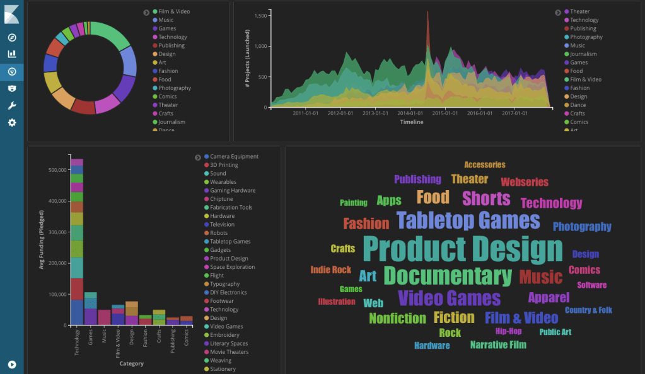Viewport: 645px width, 374px height.
Task: Select Video Games from the word cloud
Action: coord(450,297)
